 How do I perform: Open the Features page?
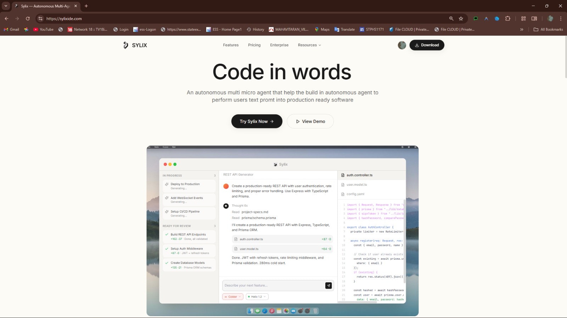click(x=231, y=45)
